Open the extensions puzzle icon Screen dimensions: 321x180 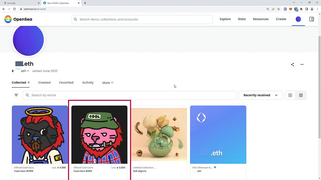[301, 9]
